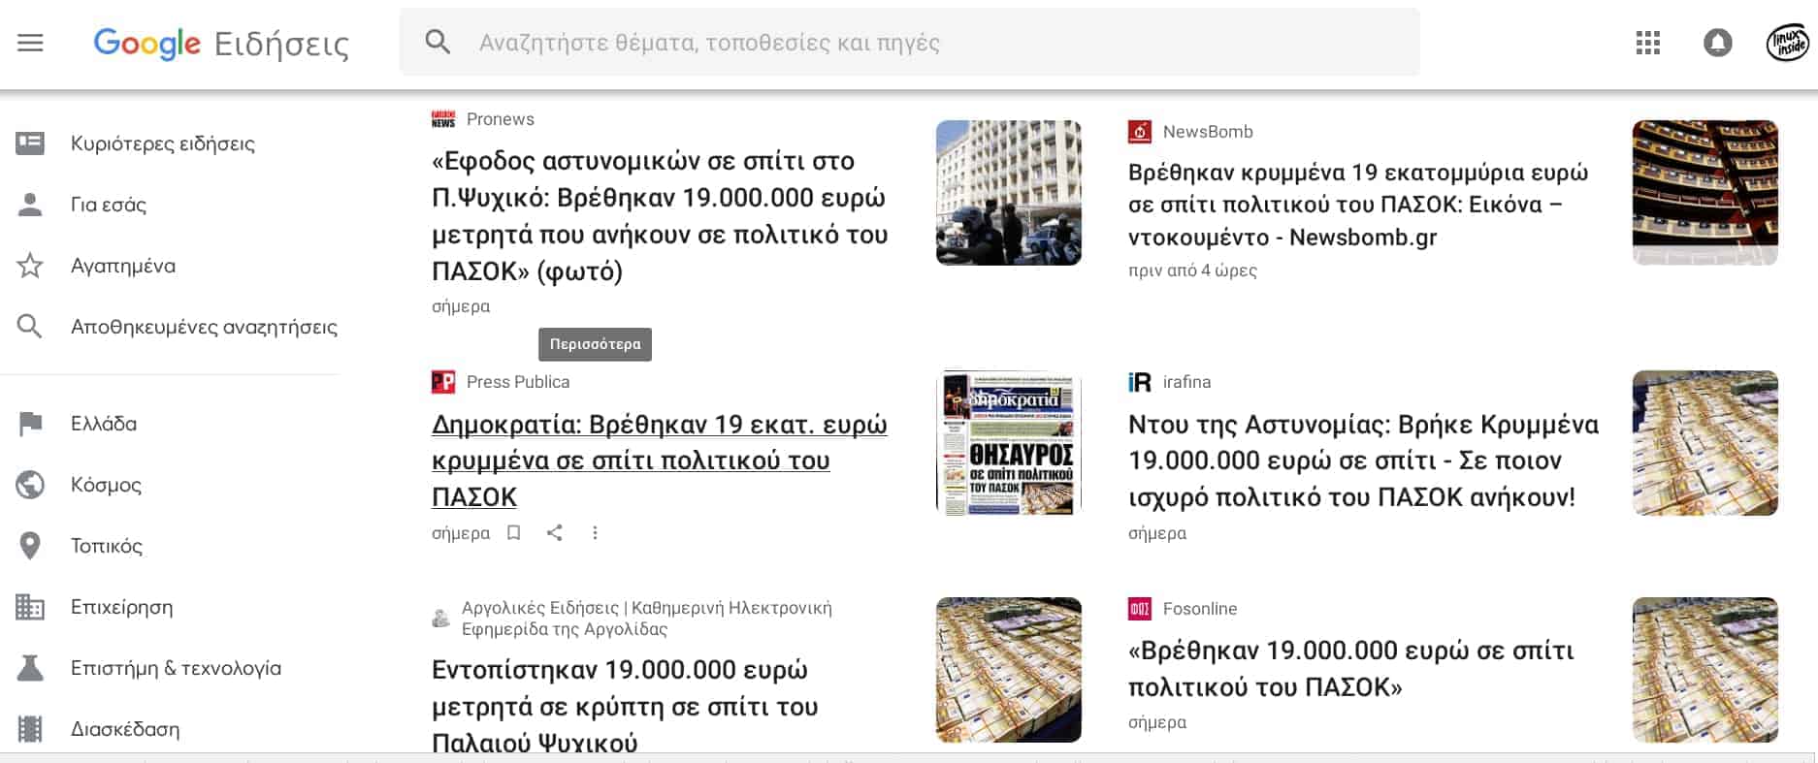Click the NewsBomb source name
Image resolution: width=1818 pixels, height=763 pixels.
point(1208,132)
